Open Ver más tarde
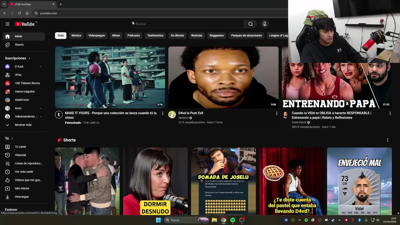This screenshot has height=225, width=400. coord(24,172)
